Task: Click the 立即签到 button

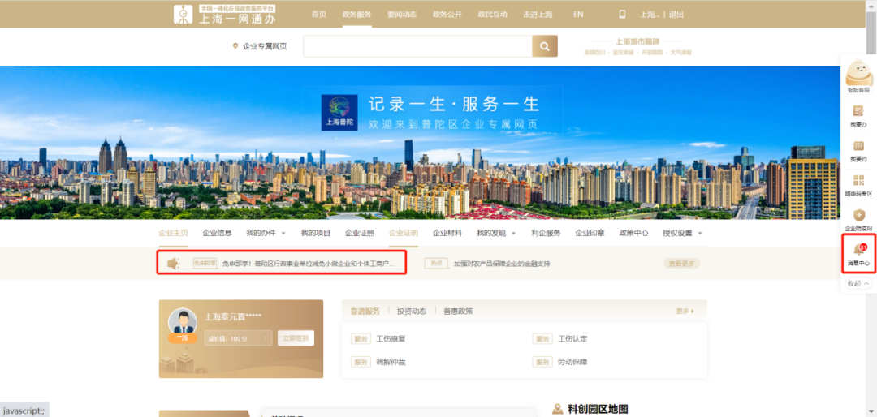Action: pyautogui.click(x=296, y=338)
